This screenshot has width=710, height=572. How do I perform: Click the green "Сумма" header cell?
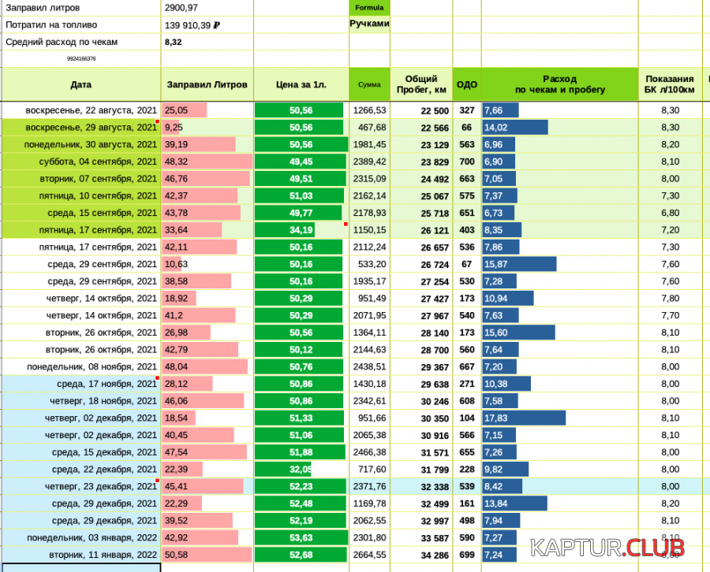tap(369, 84)
